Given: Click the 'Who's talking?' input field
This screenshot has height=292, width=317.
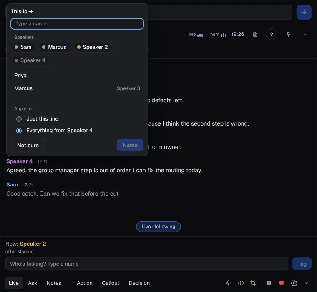Looking at the screenshot, I should coord(146,264).
